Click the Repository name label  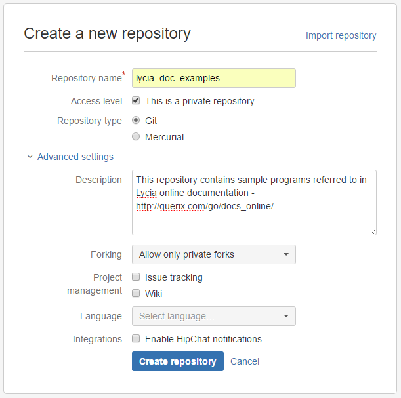(x=86, y=78)
